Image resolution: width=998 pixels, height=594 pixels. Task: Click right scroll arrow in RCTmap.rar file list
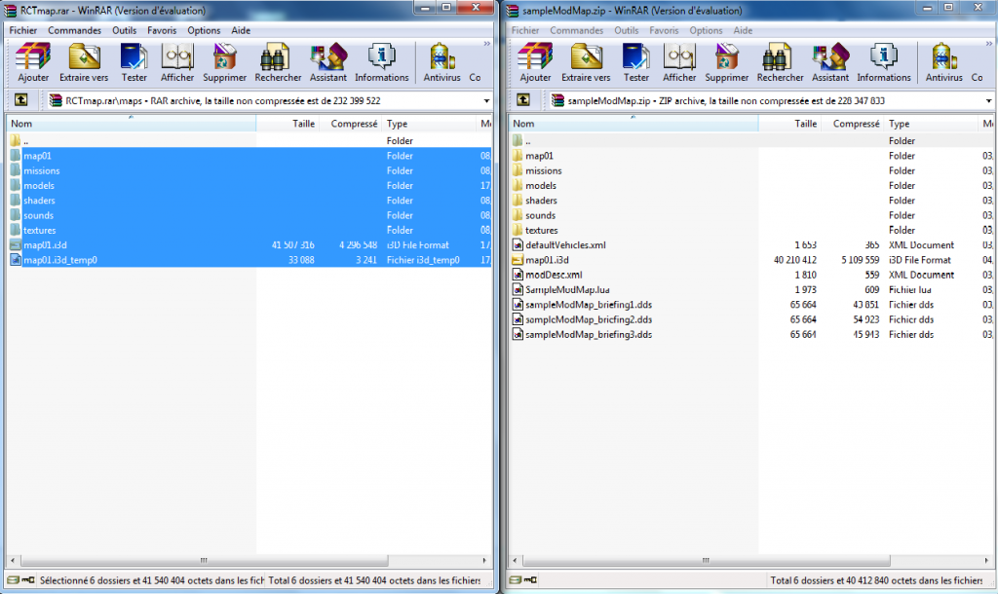click(x=484, y=560)
